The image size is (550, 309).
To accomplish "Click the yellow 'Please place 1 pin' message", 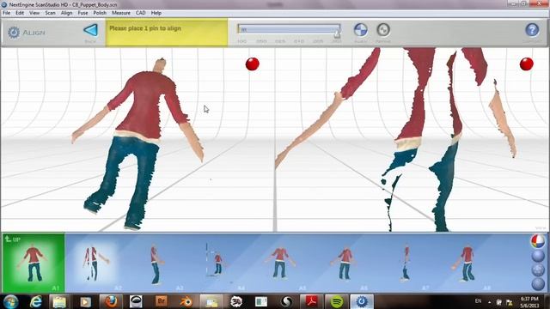I will coord(167,33).
